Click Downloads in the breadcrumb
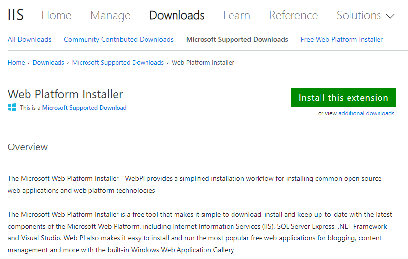408x259 pixels. coord(48,63)
